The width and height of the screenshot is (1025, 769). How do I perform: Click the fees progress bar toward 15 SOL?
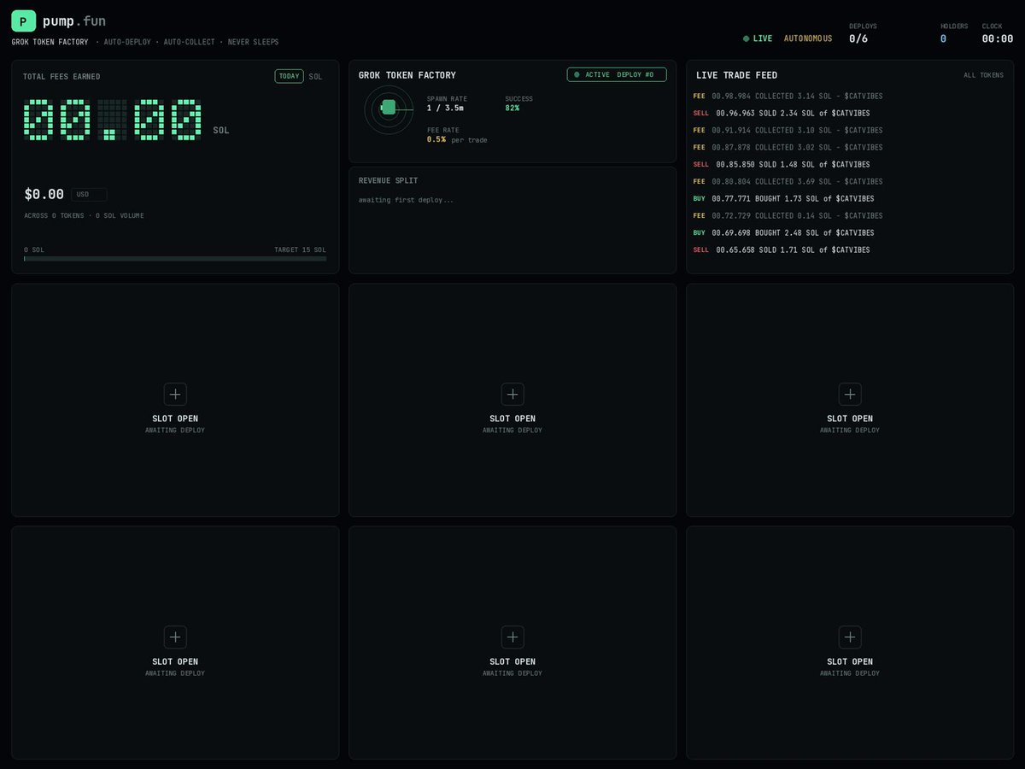pyautogui.click(x=175, y=258)
